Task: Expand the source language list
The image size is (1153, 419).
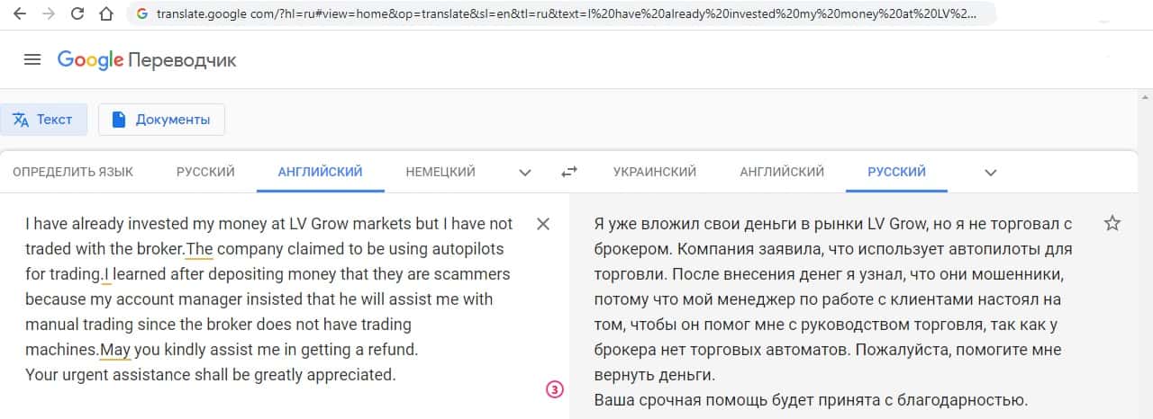Action: [x=525, y=172]
